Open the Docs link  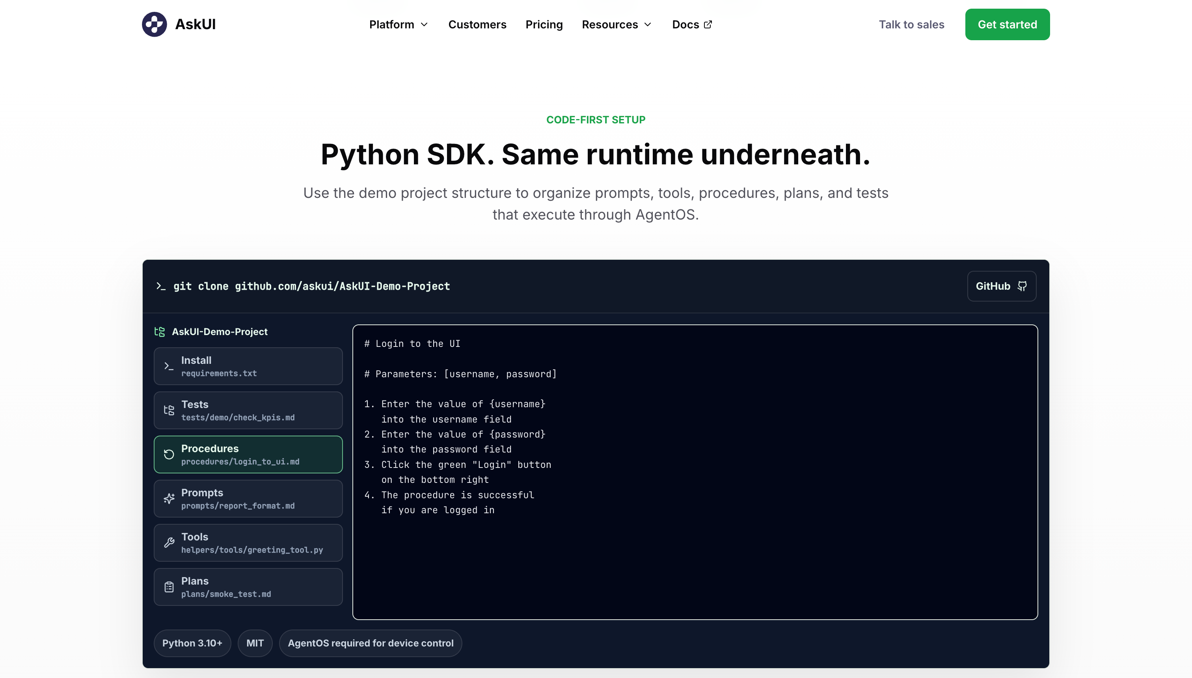[x=692, y=24]
